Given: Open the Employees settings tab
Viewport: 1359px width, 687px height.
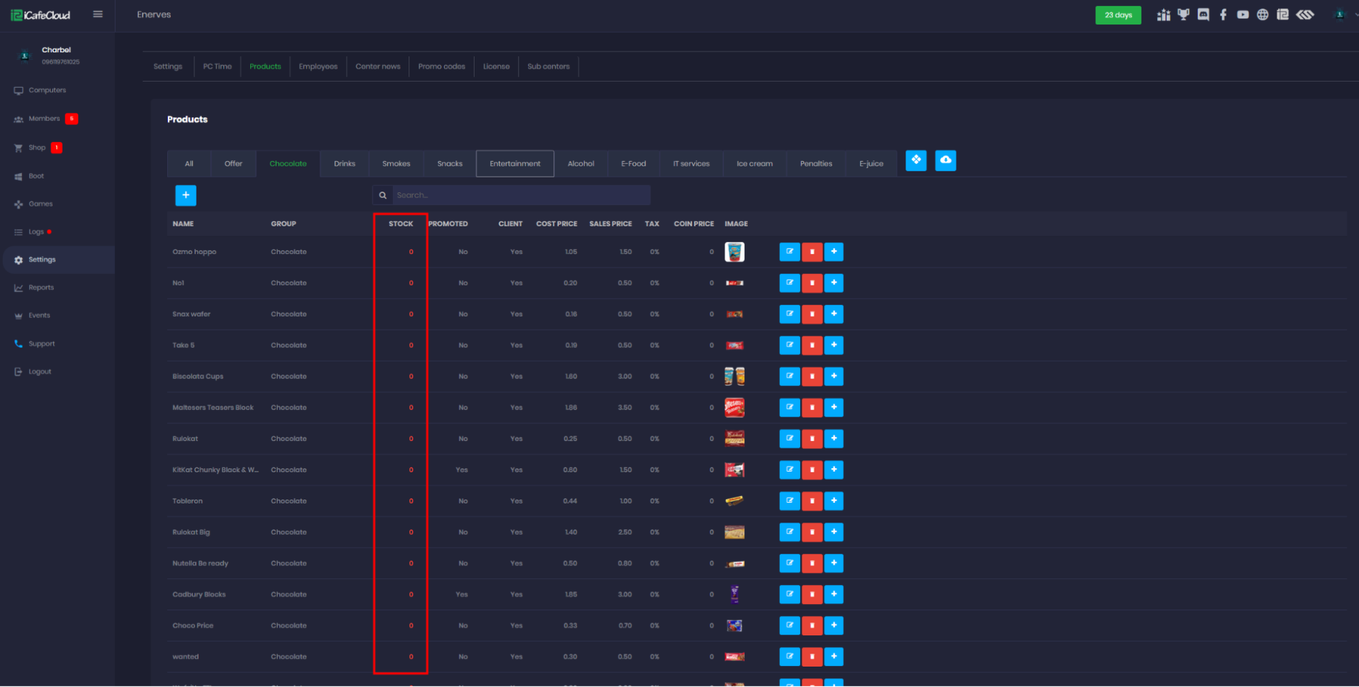Looking at the screenshot, I should click(x=317, y=67).
